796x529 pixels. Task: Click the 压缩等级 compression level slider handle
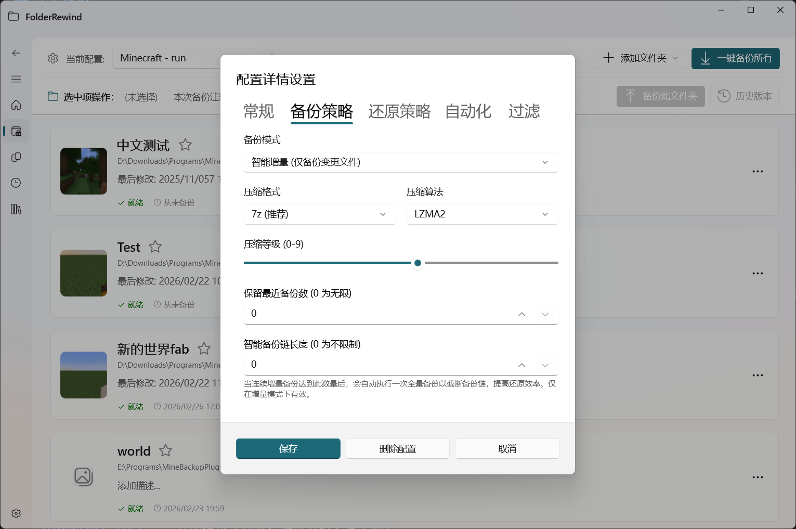point(417,263)
